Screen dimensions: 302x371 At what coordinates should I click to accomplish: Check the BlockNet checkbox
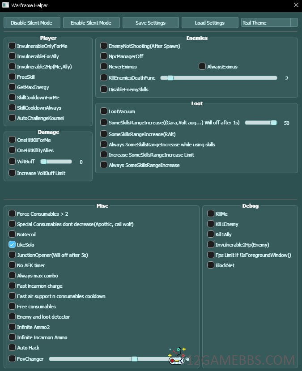[211, 265]
